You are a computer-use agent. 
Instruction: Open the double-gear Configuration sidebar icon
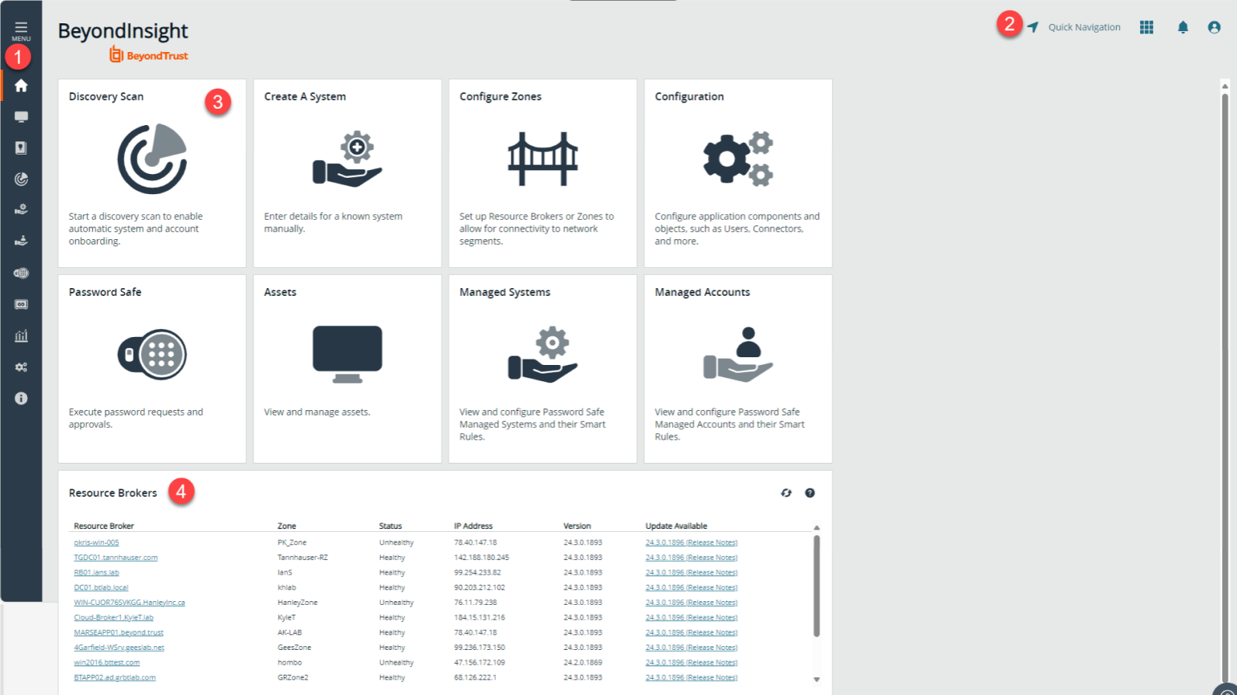point(21,367)
